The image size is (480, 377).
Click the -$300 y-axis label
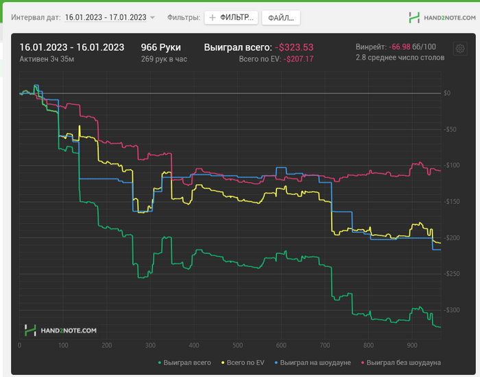coord(452,310)
